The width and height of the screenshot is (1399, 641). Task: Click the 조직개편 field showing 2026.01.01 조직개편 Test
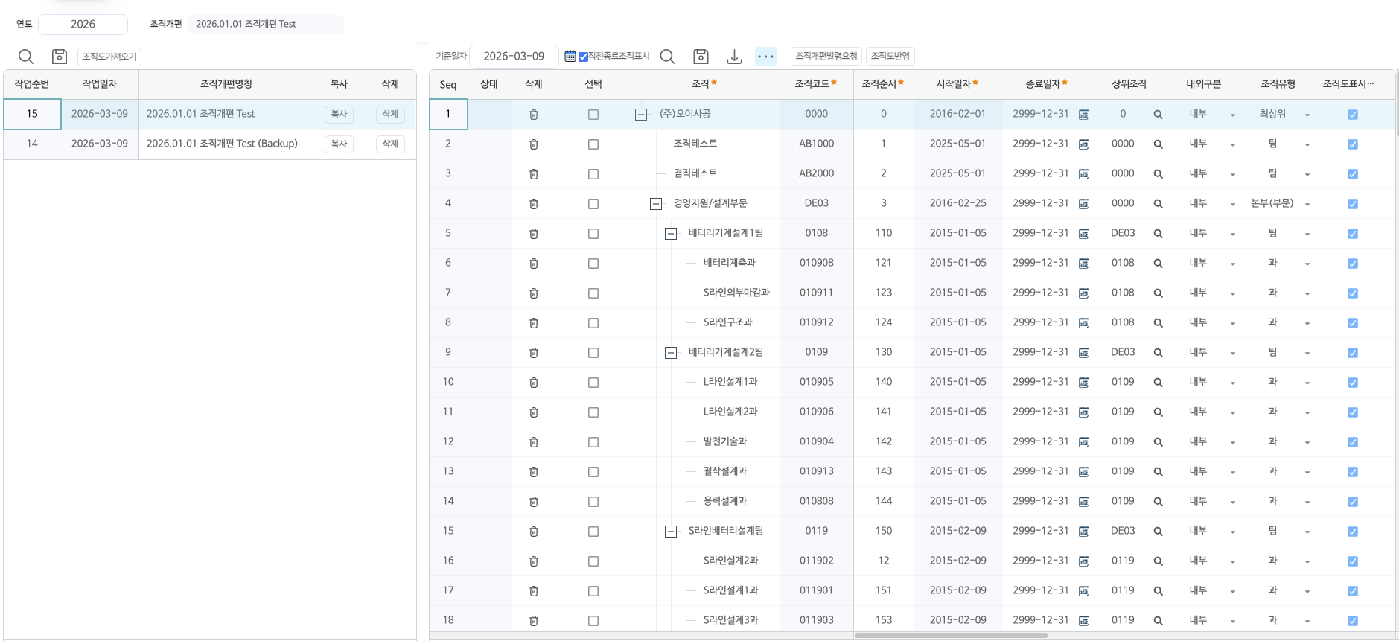266,24
